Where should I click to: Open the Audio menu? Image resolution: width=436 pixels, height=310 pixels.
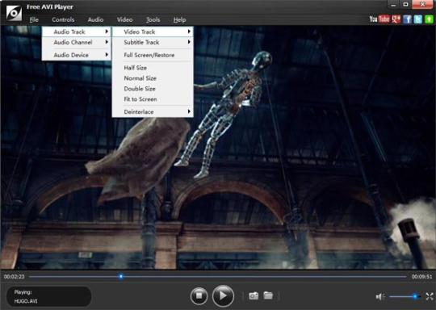[95, 19]
